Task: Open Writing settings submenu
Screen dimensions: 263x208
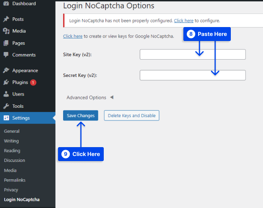Action: click(x=11, y=141)
